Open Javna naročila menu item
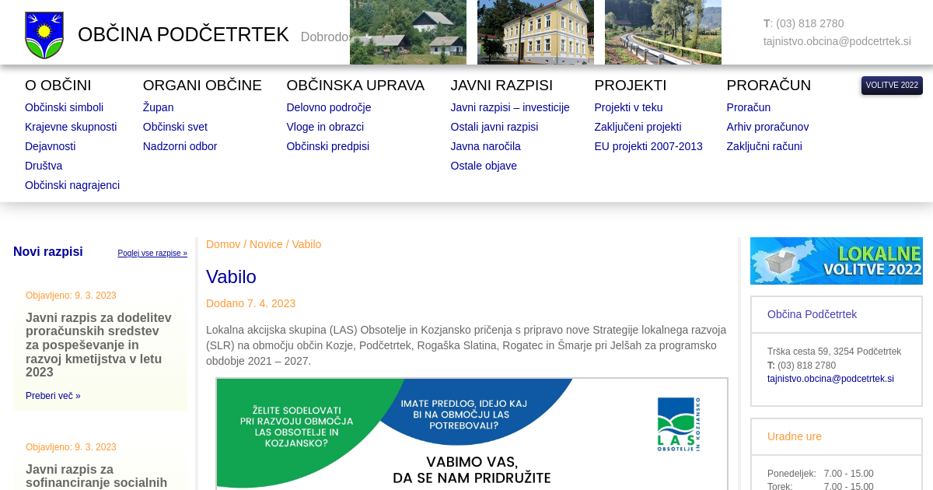The image size is (933, 490). pos(485,146)
